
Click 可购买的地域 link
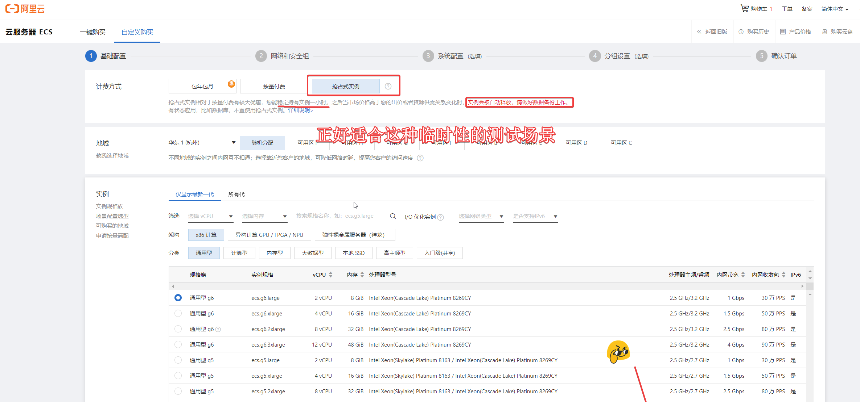[112, 226]
